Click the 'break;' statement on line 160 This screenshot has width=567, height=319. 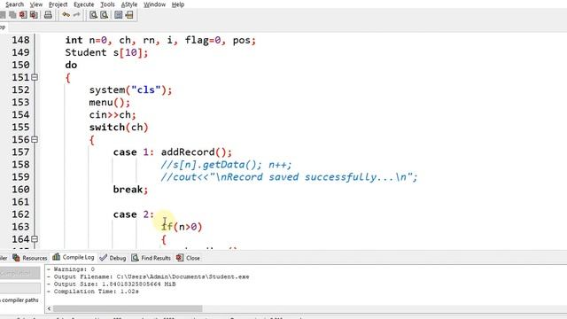130,190
